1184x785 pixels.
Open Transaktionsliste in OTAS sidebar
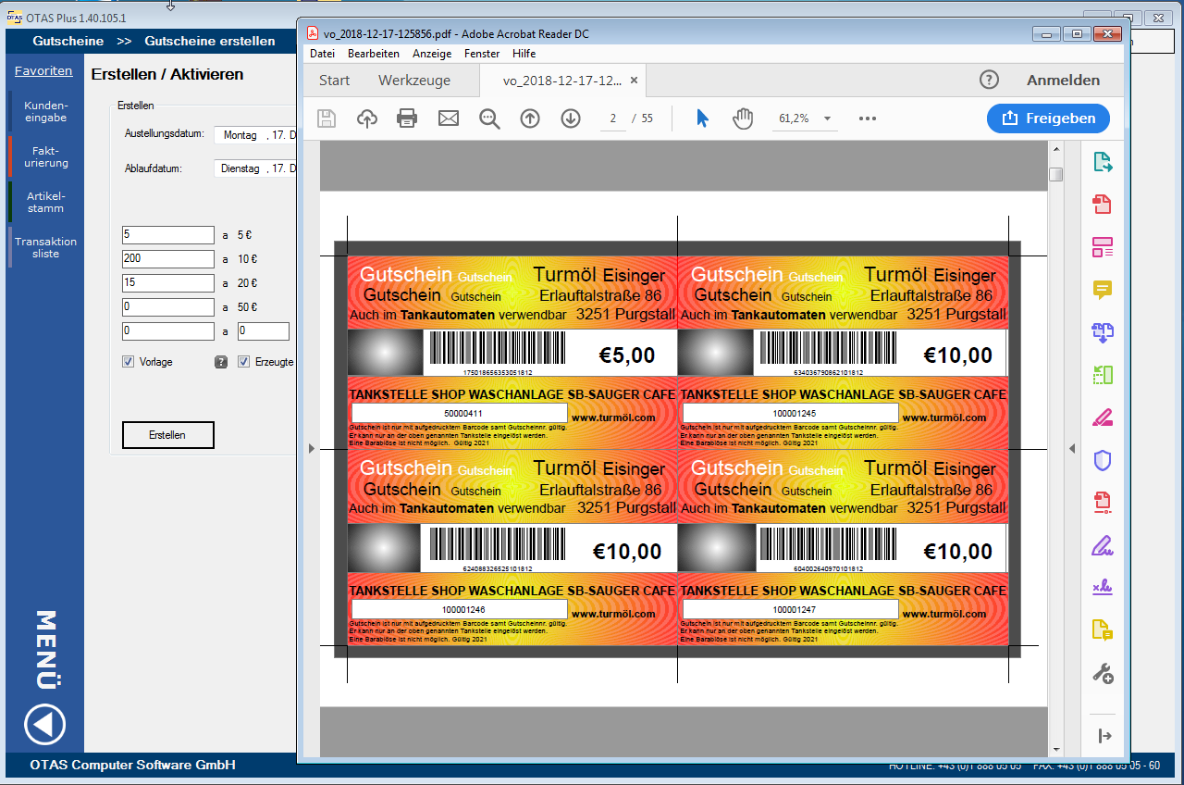coord(45,247)
